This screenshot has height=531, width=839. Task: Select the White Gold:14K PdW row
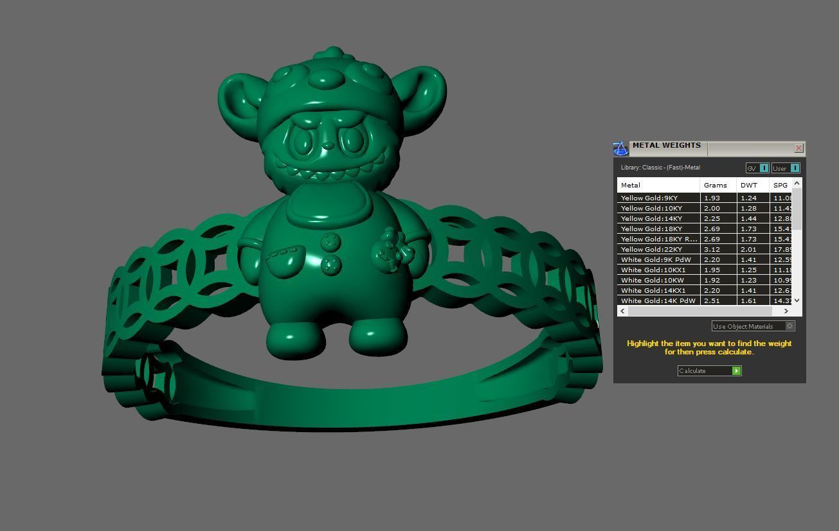coord(705,300)
